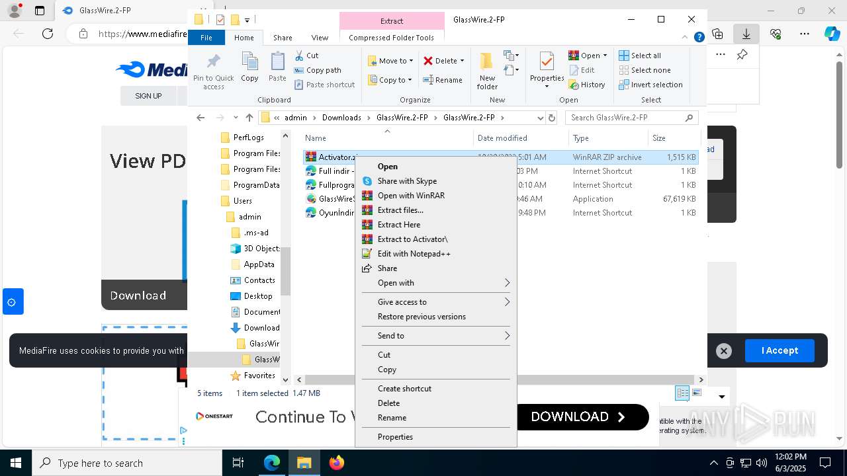
Task: Switch to the Share ribbon tab
Action: pyautogui.click(x=283, y=38)
